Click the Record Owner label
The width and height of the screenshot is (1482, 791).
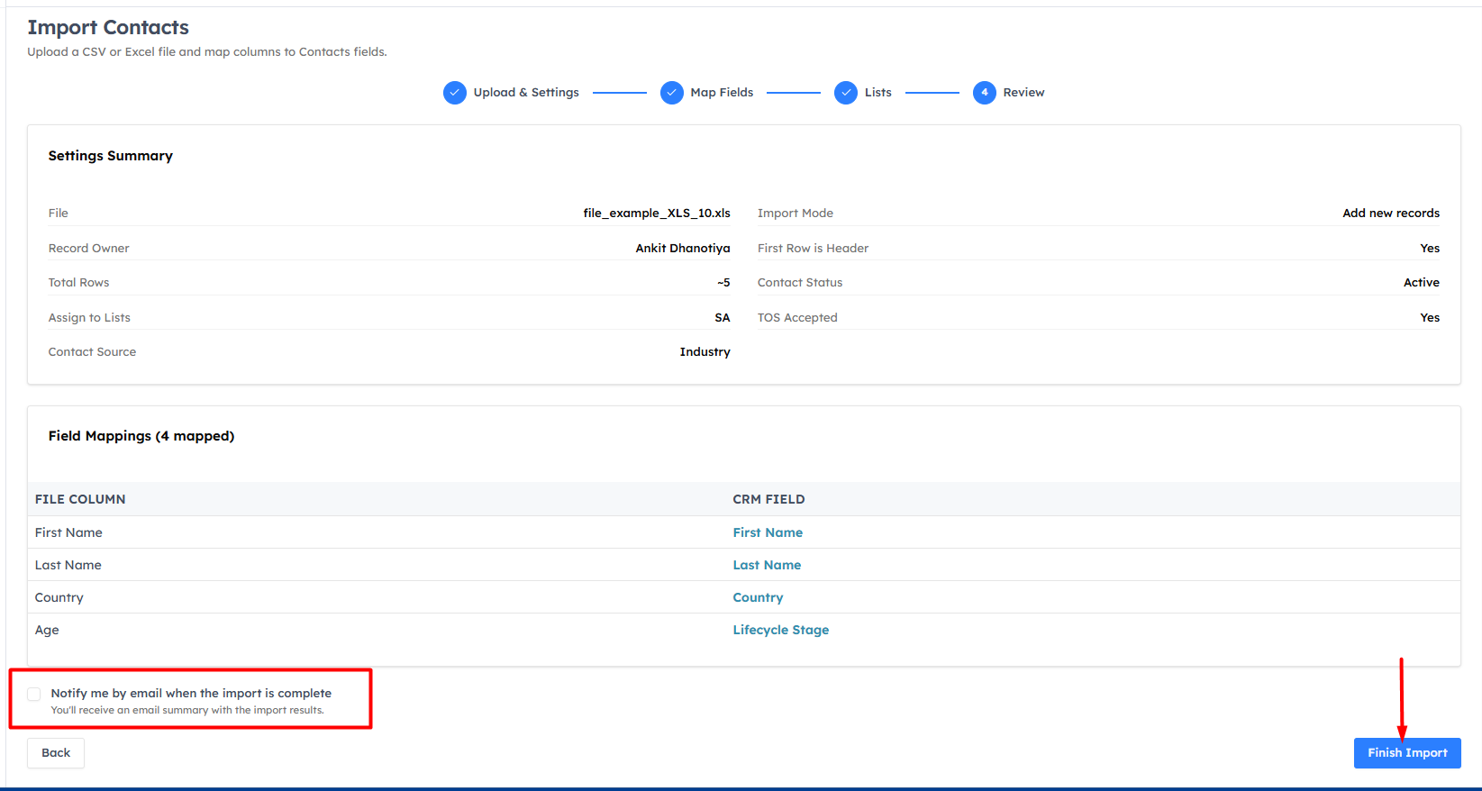(x=89, y=249)
